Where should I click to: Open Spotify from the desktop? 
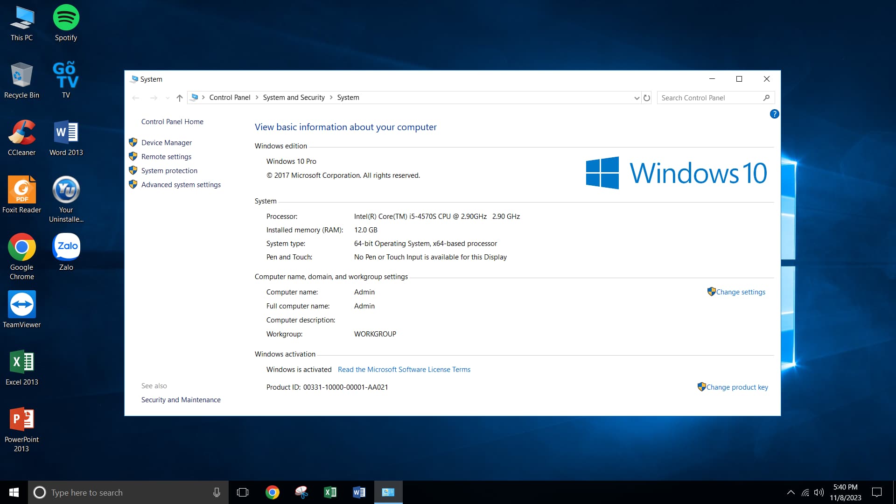tap(66, 23)
